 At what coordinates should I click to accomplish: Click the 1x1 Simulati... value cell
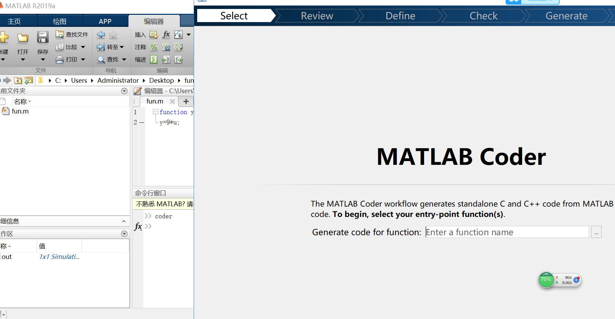pos(59,257)
